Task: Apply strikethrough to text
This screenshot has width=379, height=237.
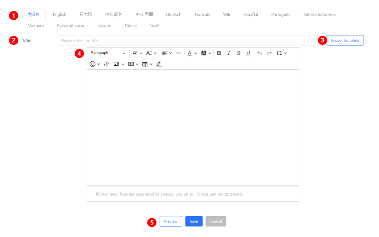Action: click(x=238, y=53)
